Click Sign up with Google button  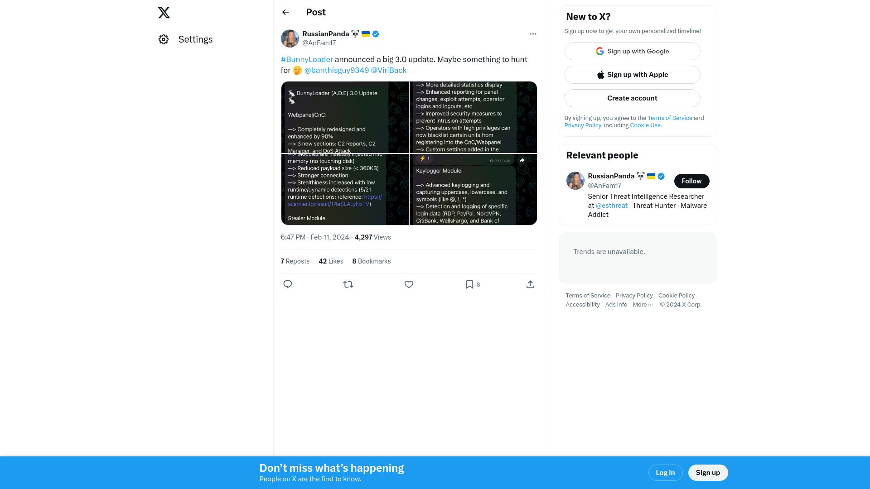coord(632,51)
